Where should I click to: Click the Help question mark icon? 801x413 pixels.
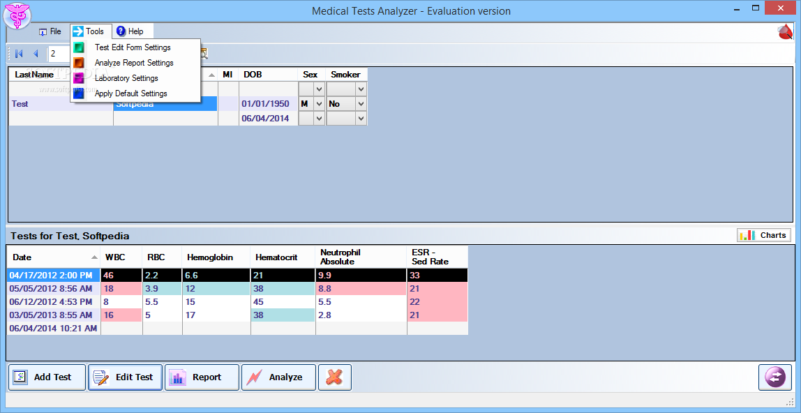pyautogui.click(x=121, y=31)
